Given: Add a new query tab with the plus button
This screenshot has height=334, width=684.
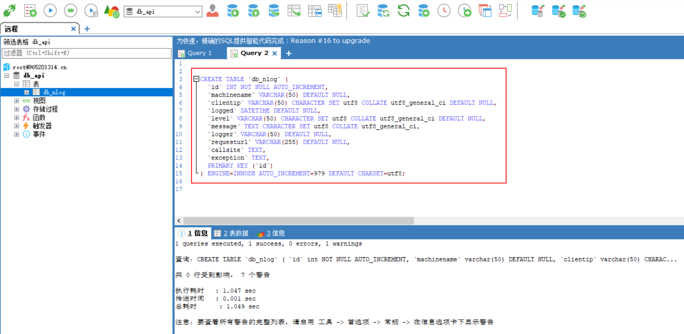Looking at the screenshot, I should pyautogui.click(x=288, y=53).
